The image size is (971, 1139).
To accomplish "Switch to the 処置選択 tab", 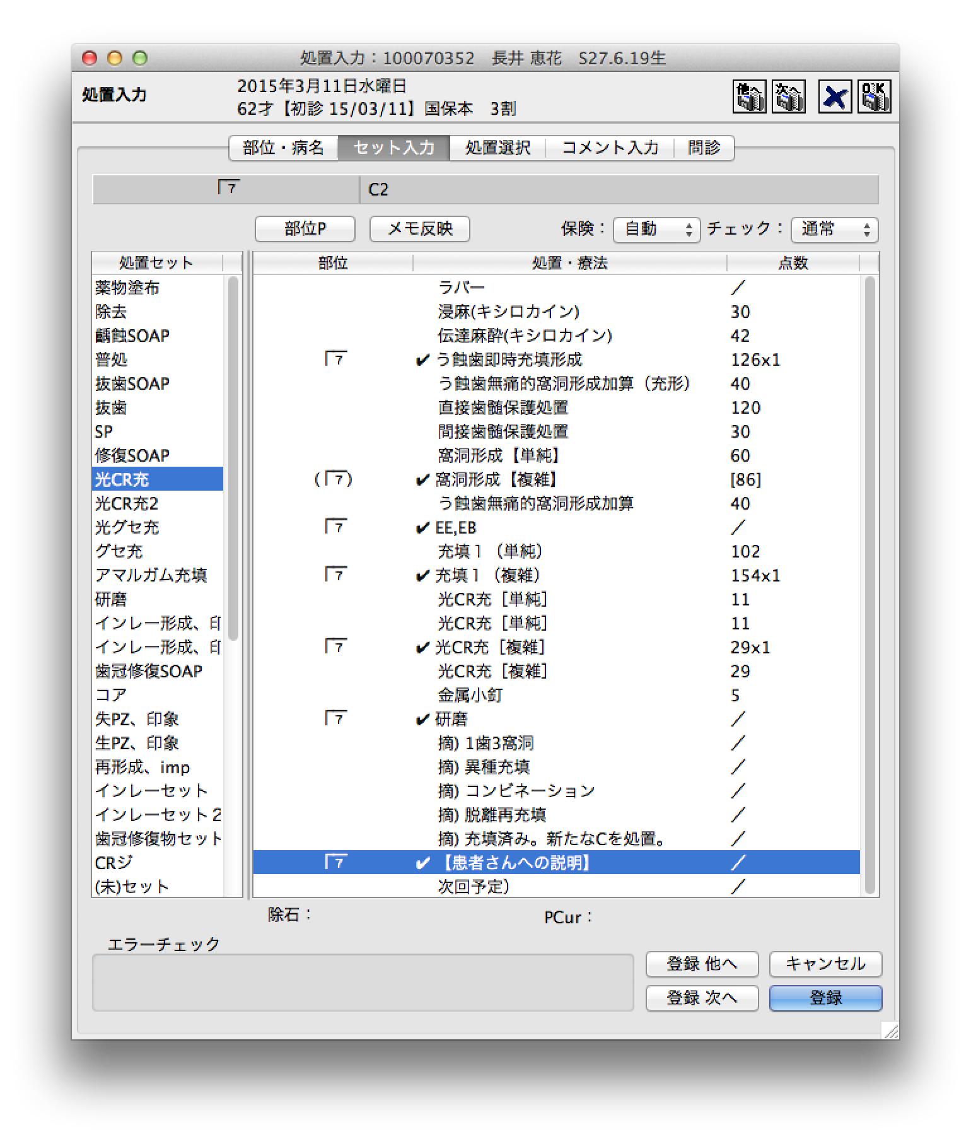I will (x=497, y=148).
